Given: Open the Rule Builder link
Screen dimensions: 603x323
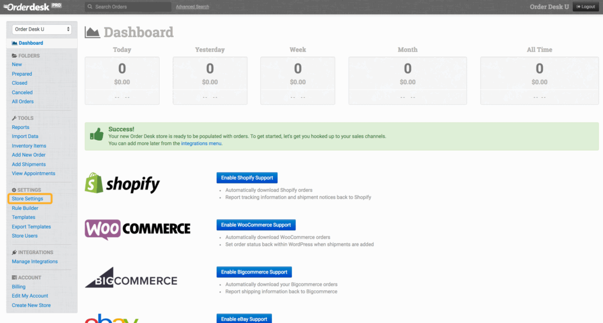Looking at the screenshot, I should 24,208.
